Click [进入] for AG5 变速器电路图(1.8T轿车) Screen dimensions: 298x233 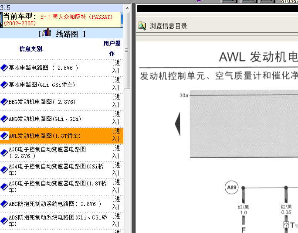click(116, 186)
